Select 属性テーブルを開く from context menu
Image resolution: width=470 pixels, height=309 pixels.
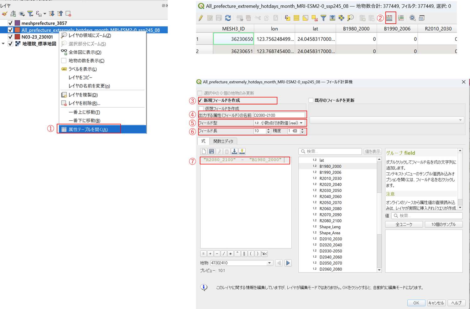click(x=88, y=129)
